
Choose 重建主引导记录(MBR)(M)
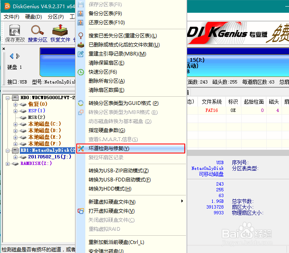coord(117,54)
